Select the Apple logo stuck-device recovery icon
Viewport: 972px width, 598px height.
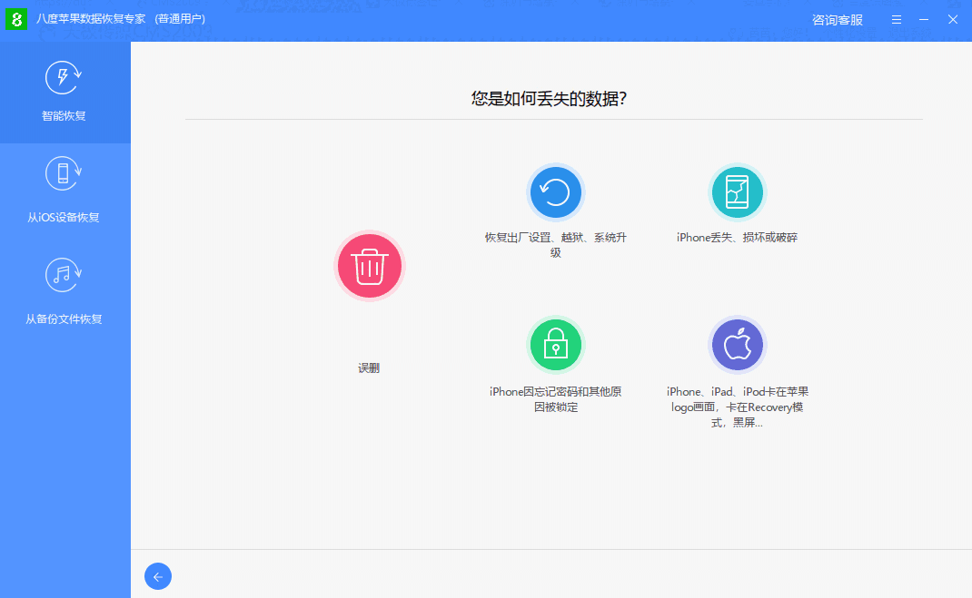(738, 344)
